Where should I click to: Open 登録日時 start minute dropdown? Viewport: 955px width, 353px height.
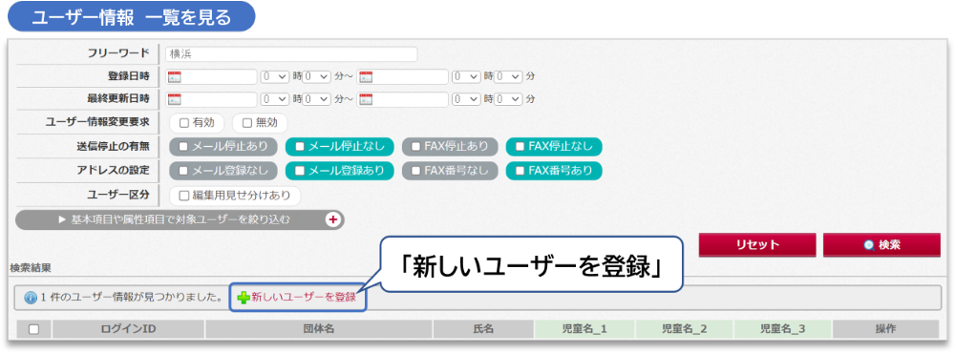pos(317,76)
